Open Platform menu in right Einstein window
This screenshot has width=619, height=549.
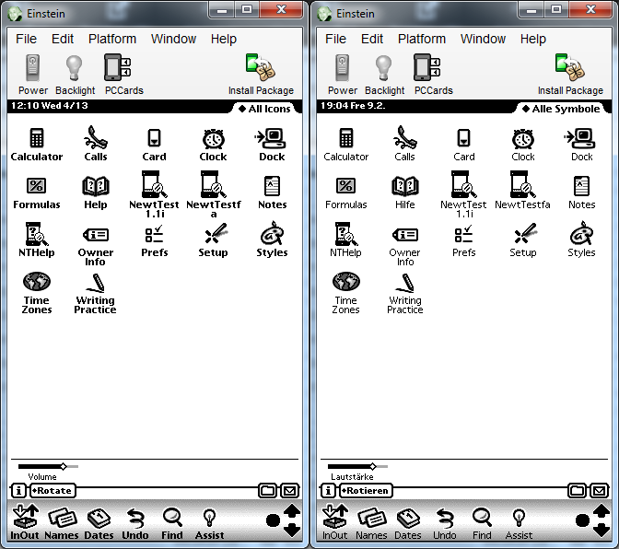click(422, 39)
